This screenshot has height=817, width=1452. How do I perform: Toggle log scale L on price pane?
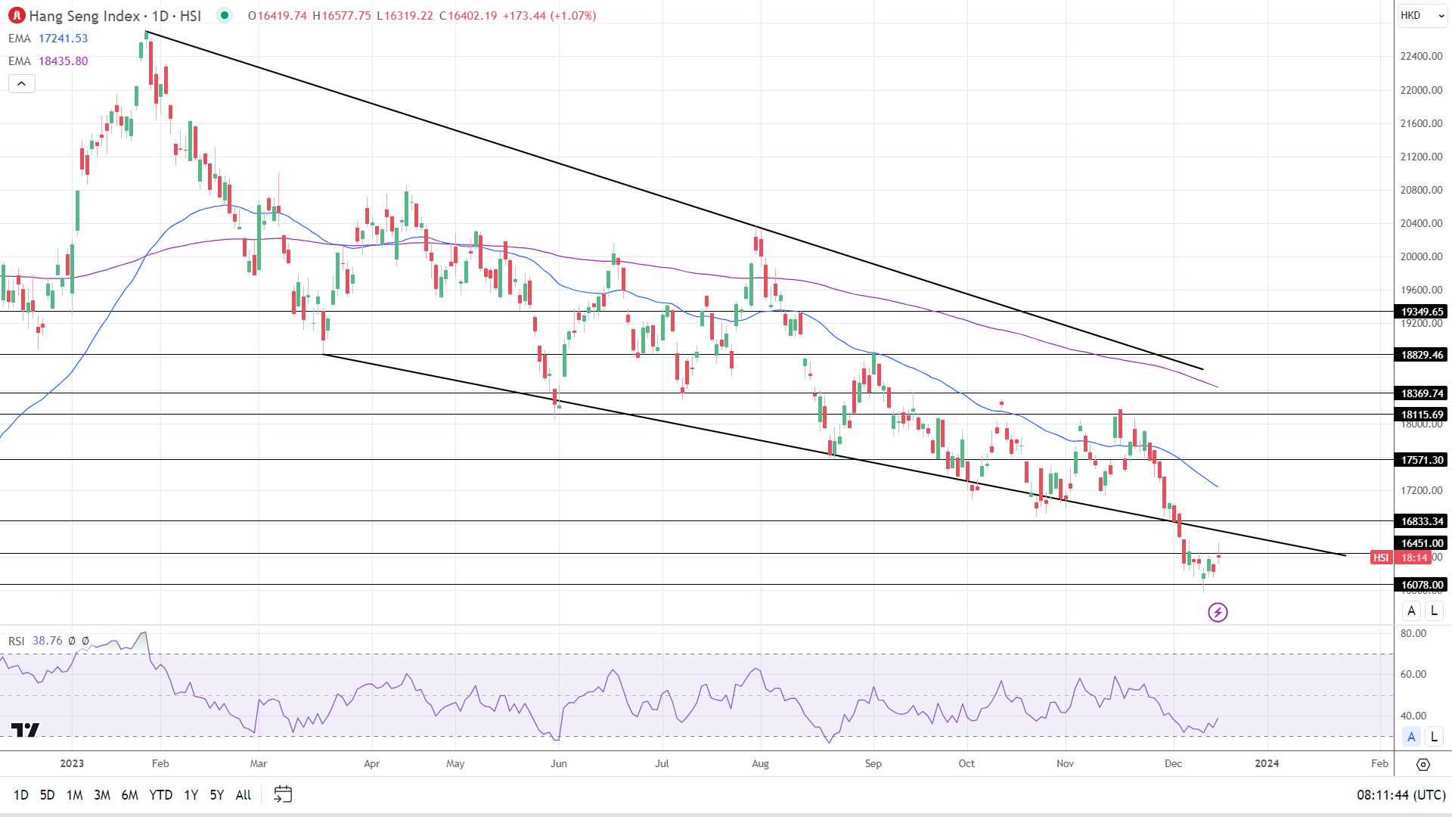coord(1434,610)
